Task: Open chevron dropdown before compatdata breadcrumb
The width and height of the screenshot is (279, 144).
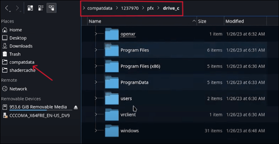Action: [84, 8]
